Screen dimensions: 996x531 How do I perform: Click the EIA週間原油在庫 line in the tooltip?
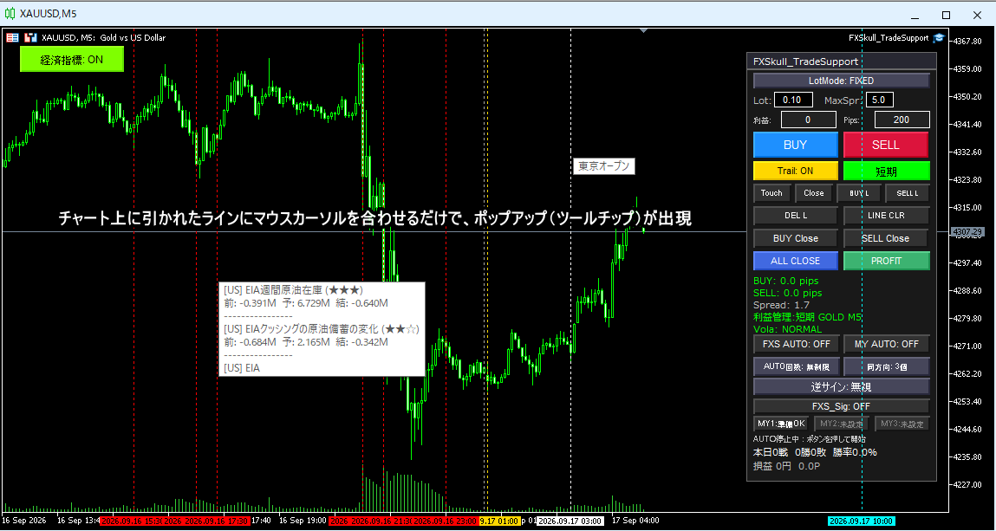pyautogui.click(x=294, y=290)
